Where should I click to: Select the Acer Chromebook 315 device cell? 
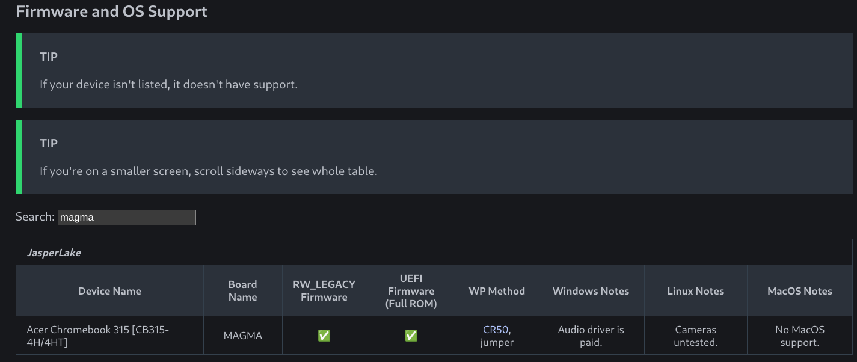tap(109, 336)
